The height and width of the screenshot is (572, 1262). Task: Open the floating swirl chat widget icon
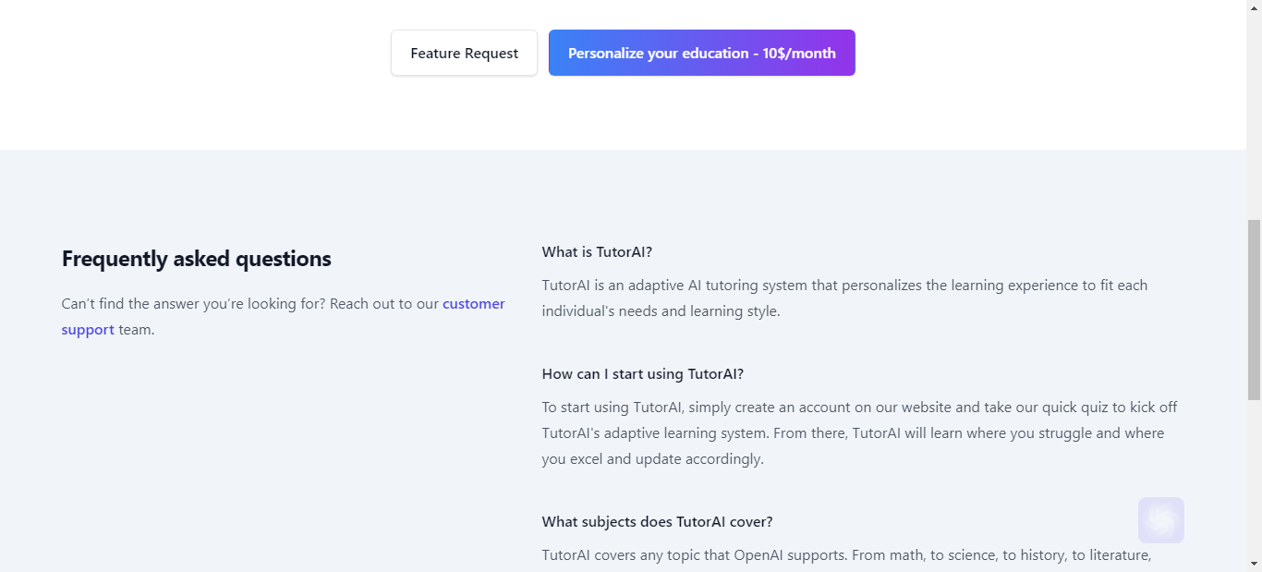(x=1160, y=520)
